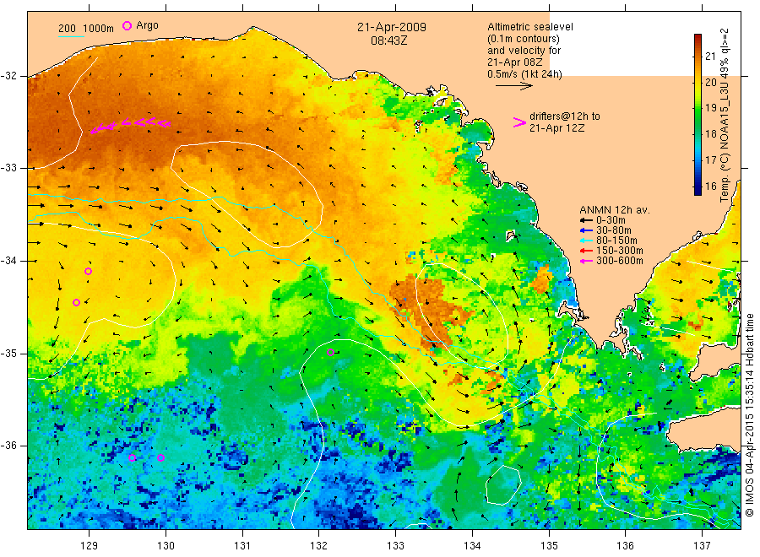Image resolution: width=760 pixels, height=557 pixels.
Task: Click the 'drifters@12h to' text
Action: [565, 116]
